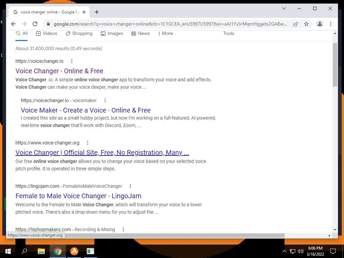Open a new browser tab
This screenshot has width=344, height=258.
pyautogui.click(x=96, y=12)
